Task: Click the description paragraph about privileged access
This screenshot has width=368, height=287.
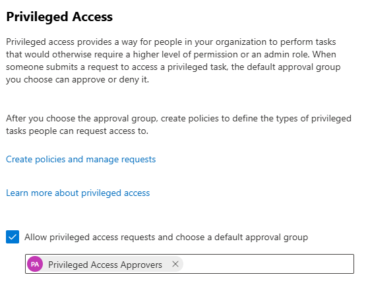Action: [173, 61]
